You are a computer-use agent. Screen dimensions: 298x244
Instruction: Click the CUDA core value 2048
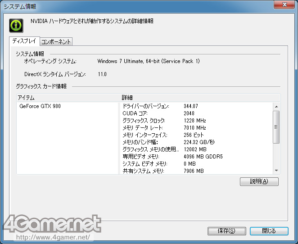click(189, 113)
